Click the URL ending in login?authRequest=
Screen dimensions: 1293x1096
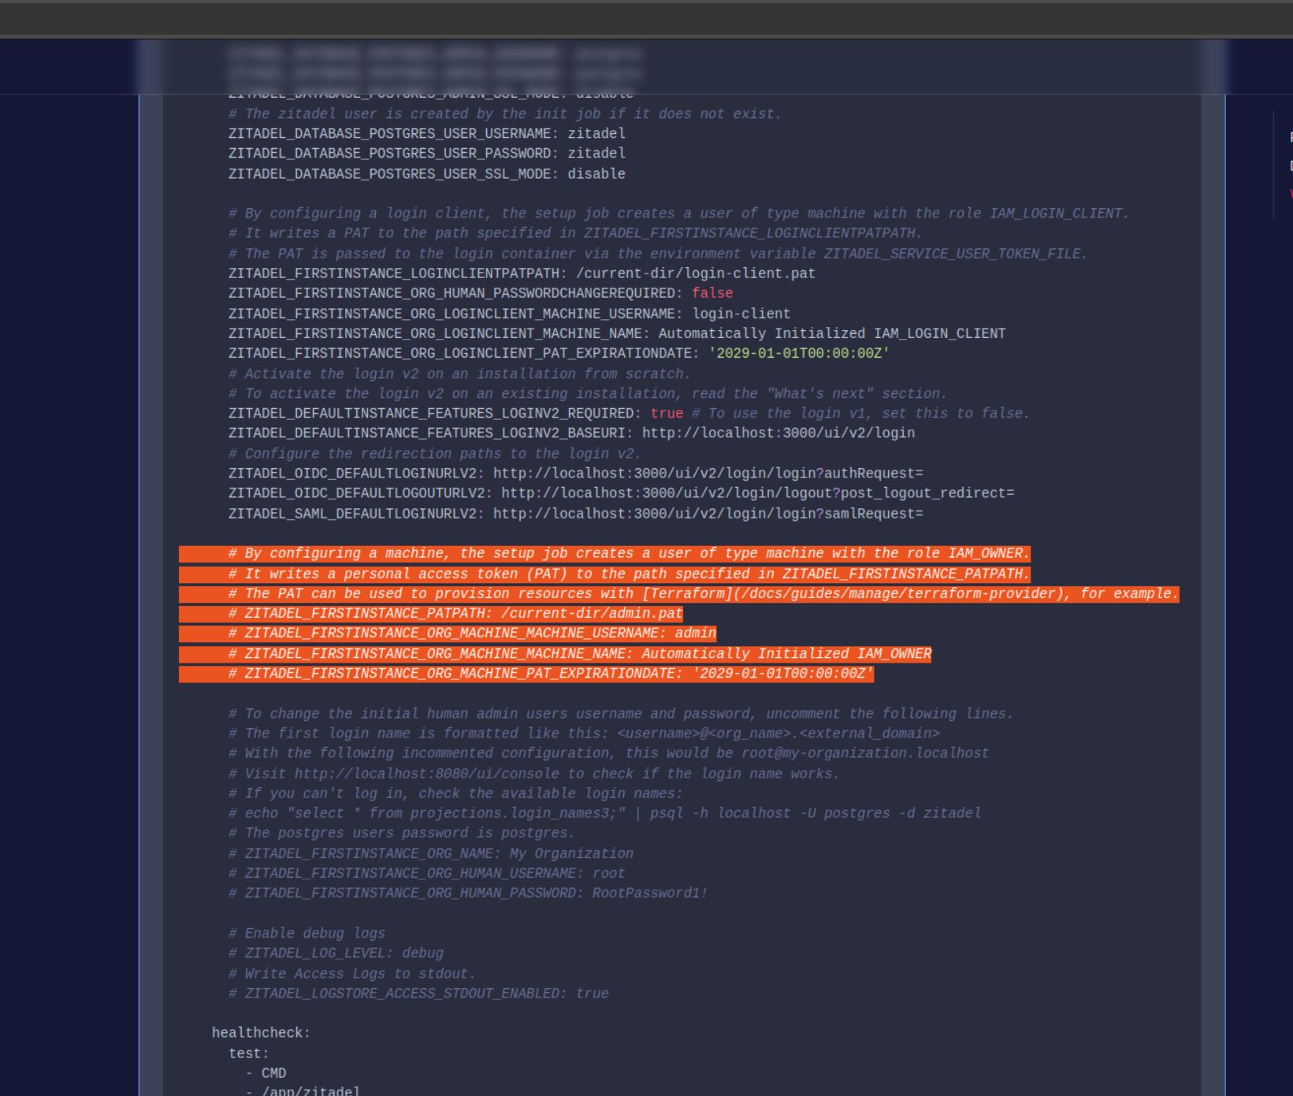click(x=708, y=474)
